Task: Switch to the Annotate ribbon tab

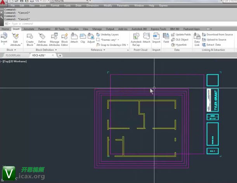Action: click(x=29, y=29)
